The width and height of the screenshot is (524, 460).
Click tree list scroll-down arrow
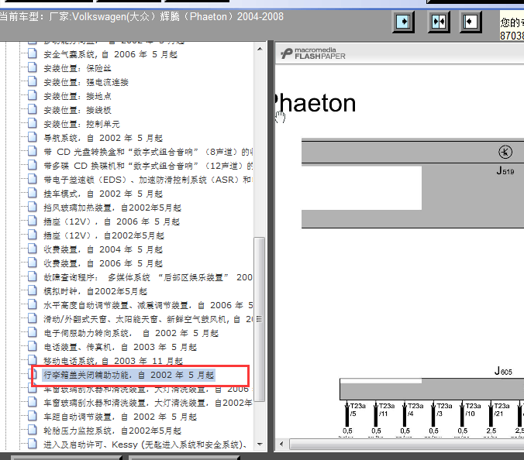click(260, 445)
